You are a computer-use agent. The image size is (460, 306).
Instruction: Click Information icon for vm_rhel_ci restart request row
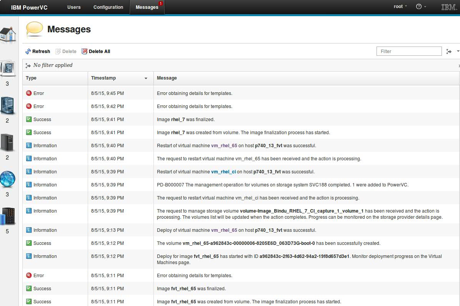(29, 198)
